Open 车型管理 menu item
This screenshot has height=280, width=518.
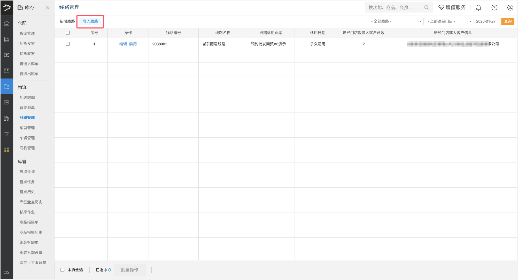pos(27,128)
